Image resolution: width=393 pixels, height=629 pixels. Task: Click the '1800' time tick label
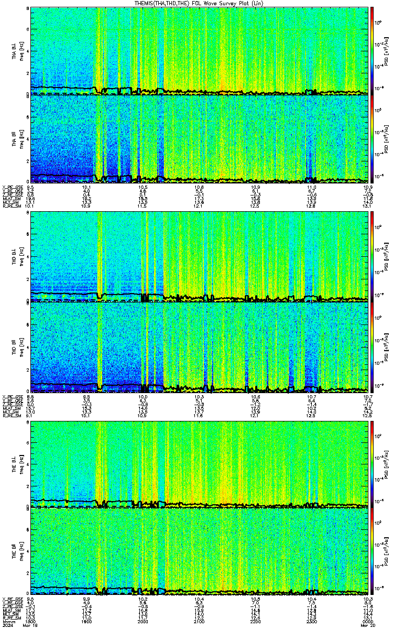[x=30, y=622]
